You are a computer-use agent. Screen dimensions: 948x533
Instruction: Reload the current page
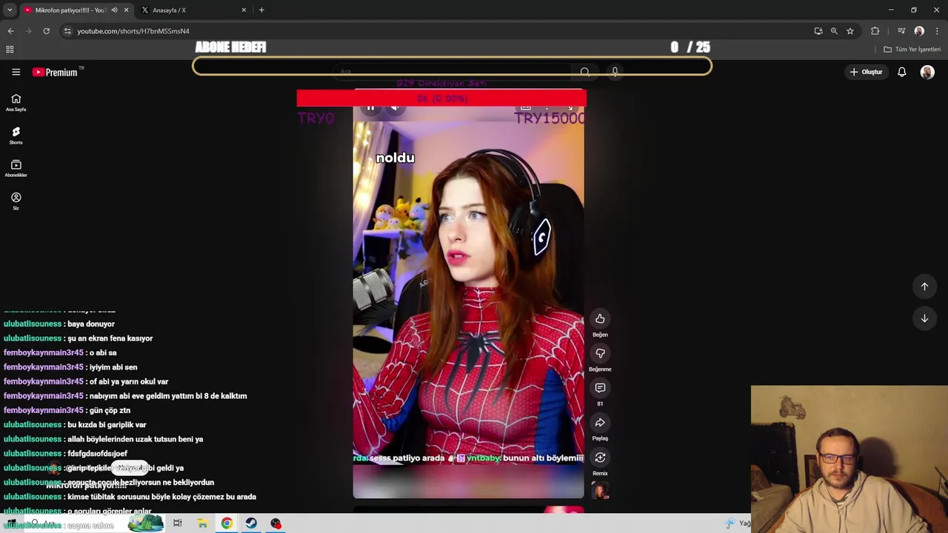(x=46, y=31)
